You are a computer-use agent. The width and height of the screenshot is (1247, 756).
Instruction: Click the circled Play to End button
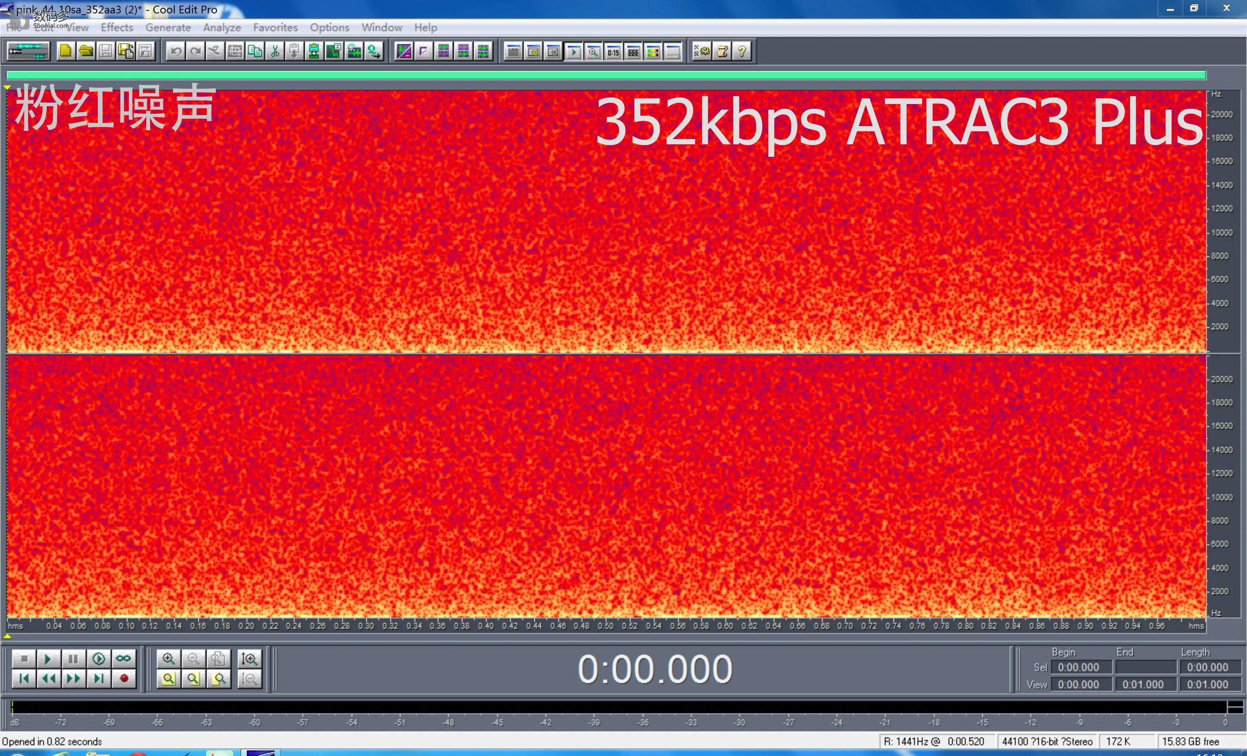tap(99, 659)
